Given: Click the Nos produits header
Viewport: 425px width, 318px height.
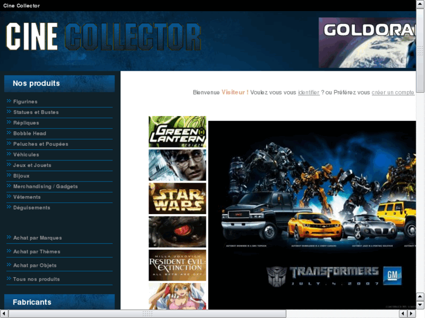Looking at the screenshot, I should [60, 83].
